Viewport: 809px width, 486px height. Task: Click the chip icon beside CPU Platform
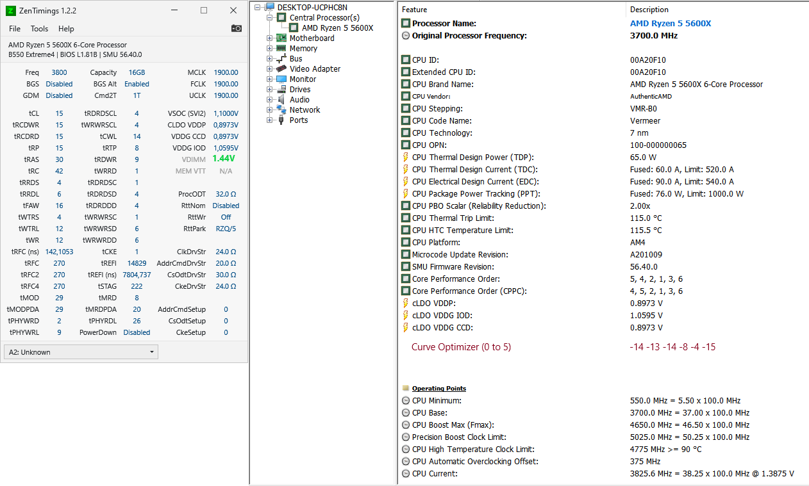coord(405,242)
